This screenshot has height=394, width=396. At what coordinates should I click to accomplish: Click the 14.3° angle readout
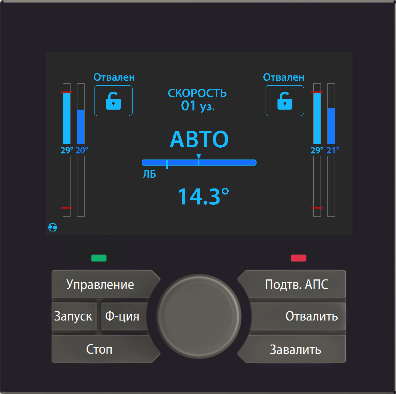coord(204,196)
